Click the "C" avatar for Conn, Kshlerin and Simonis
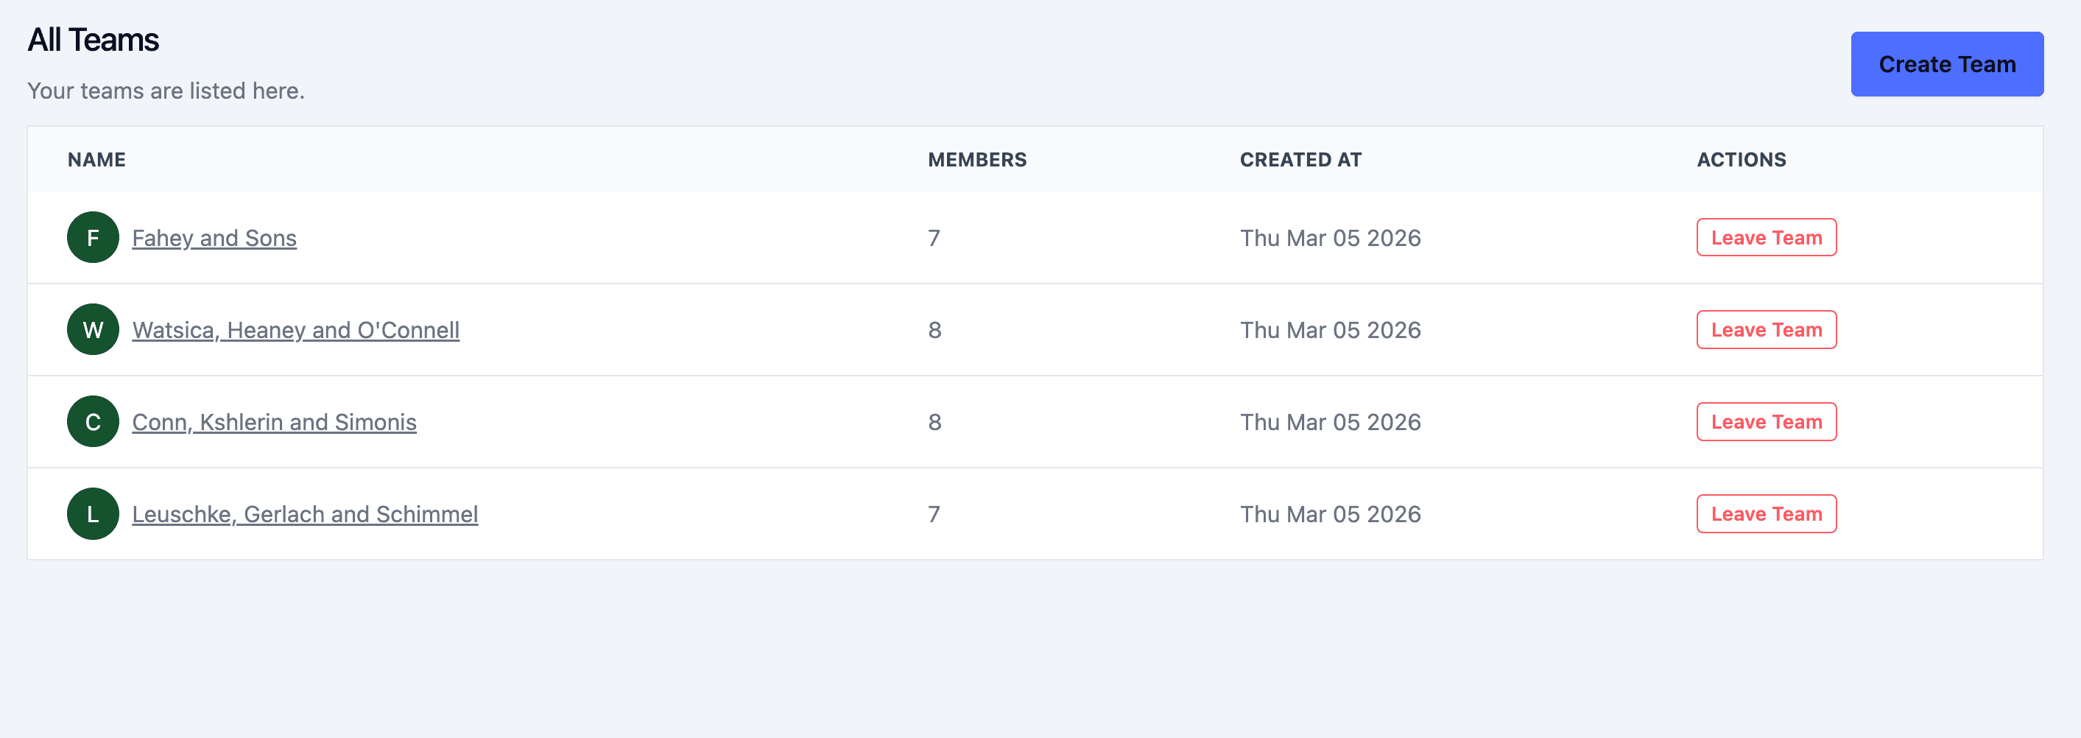Screen dimensions: 2081x738 [92, 421]
